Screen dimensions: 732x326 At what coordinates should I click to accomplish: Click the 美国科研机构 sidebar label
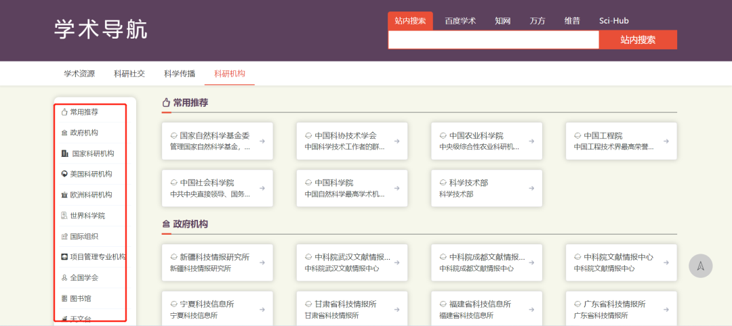pyautogui.click(x=91, y=174)
